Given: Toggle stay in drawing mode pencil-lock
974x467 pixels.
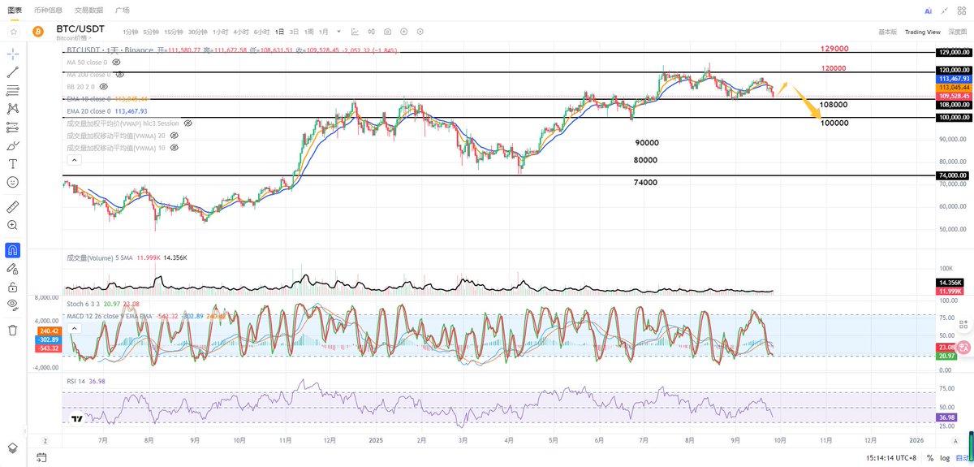Looking at the screenshot, I should [x=13, y=268].
